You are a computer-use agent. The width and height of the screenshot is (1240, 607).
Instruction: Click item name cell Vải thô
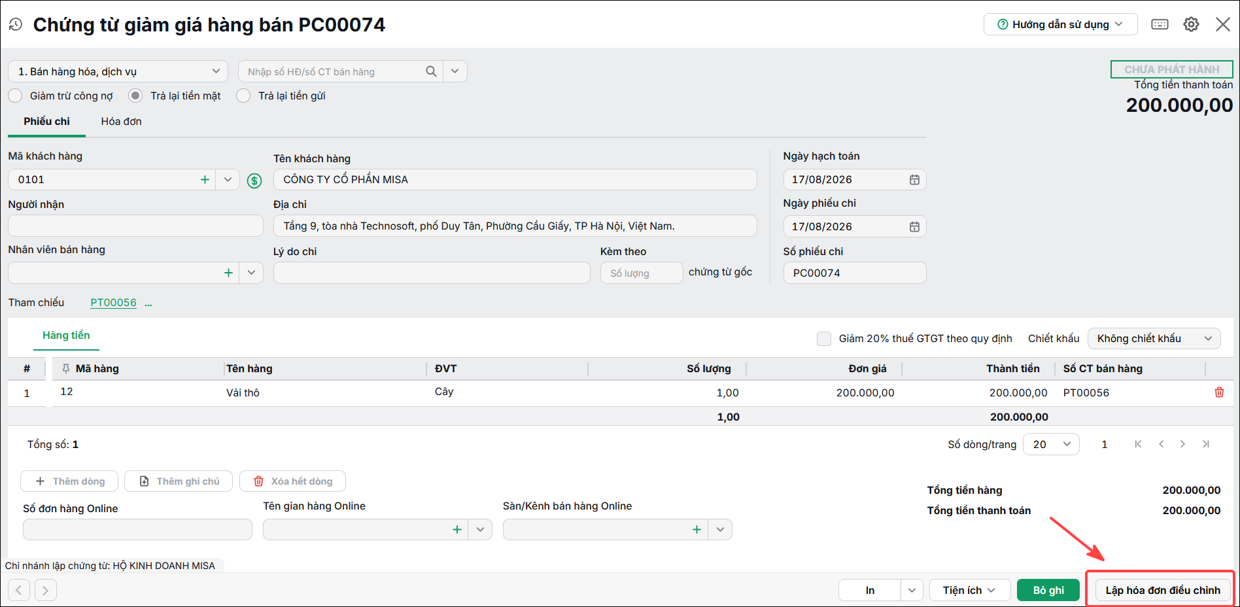(x=324, y=392)
